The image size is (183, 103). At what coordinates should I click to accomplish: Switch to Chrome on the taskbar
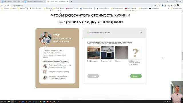[12, 102]
